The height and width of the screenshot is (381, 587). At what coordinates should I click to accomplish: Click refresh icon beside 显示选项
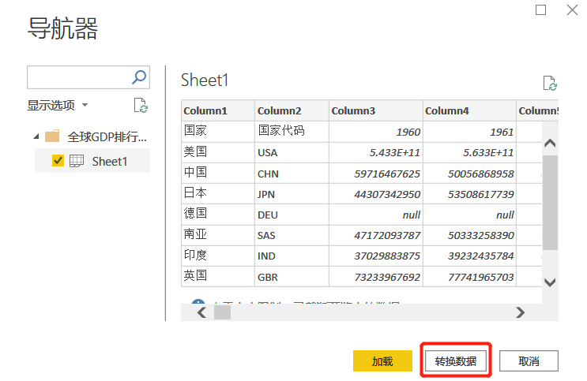coord(140,105)
